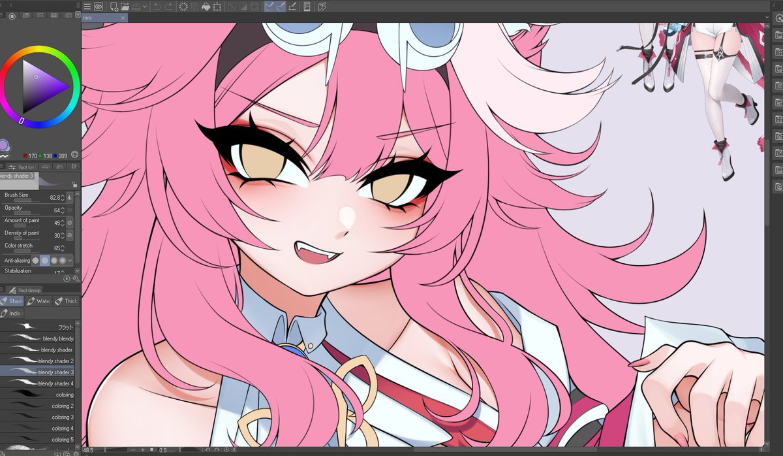The image size is (783, 456).
Task: Click the Redo arrow
Action: point(168,7)
